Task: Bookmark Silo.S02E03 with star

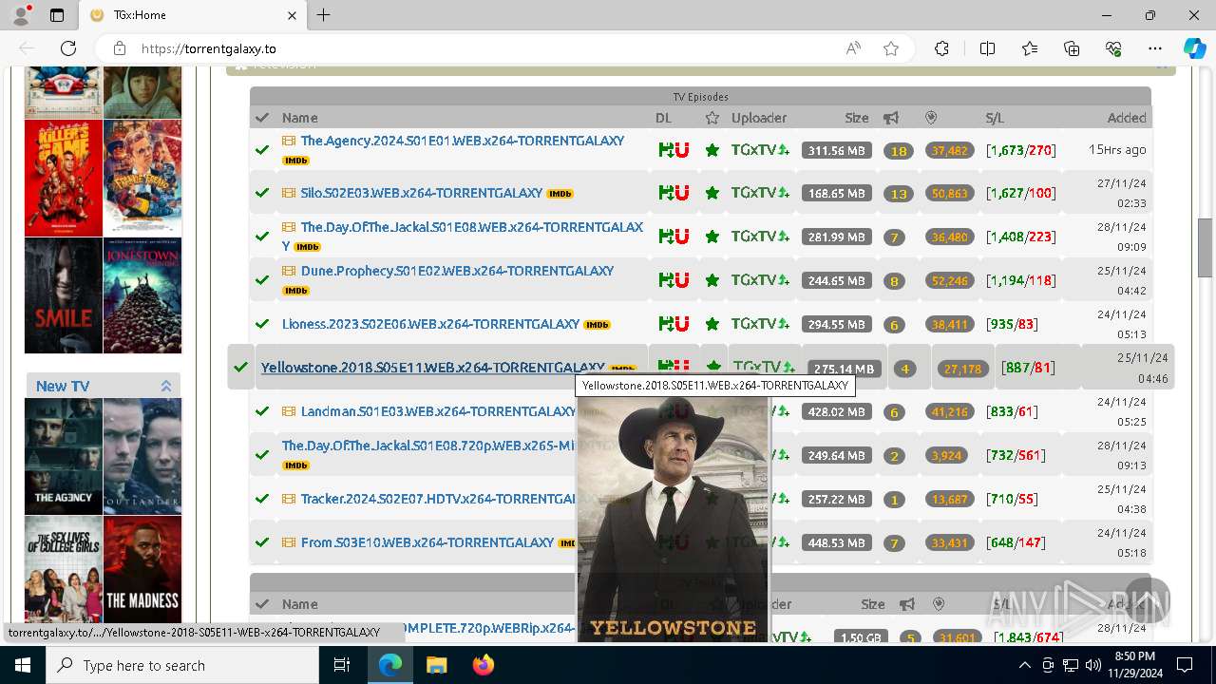Action: pyautogui.click(x=712, y=193)
